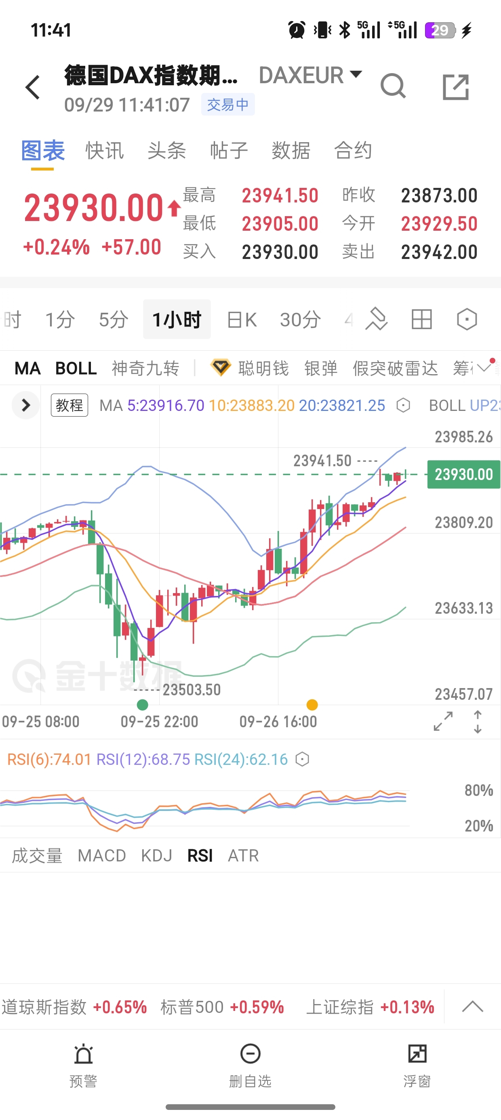Image resolution: width=501 pixels, height=1120 pixels.
Task: Tap the alarm clock status icon
Action: (297, 30)
